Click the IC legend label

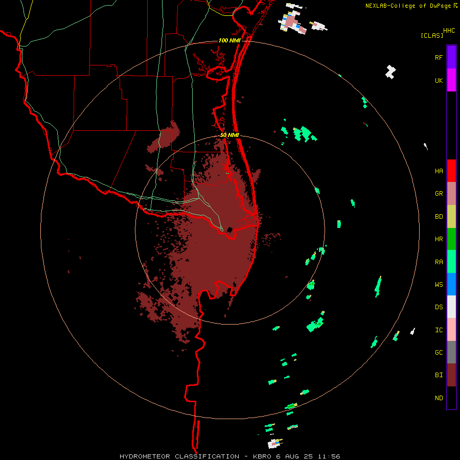click(439, 330)
